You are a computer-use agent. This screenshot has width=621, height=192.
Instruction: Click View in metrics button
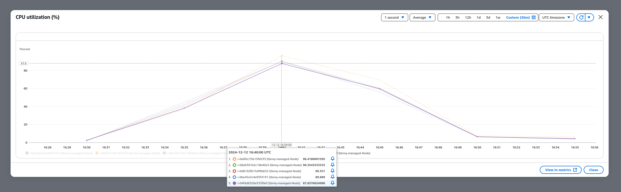coord(560,170)
